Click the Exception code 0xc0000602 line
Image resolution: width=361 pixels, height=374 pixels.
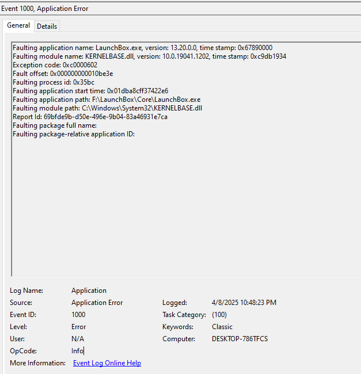[55, 65]
